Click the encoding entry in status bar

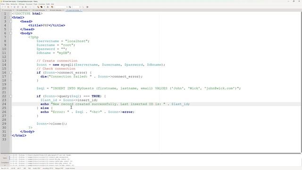[x=47, y=168]
